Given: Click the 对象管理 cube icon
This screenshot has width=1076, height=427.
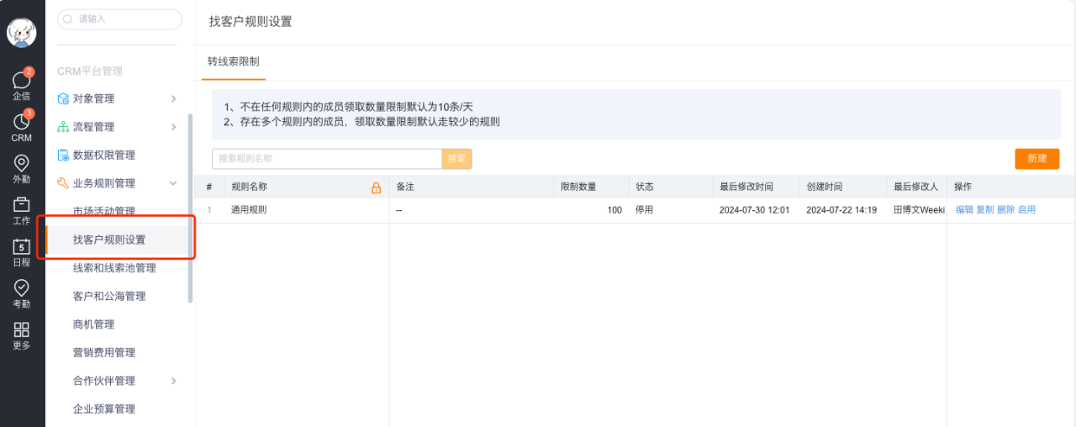Looking at the screenshot, I should click(x=63, y=98).
